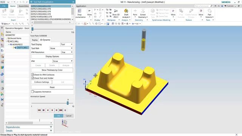The width and height of the screenshot is (242, 136).
Task: Open the Tool Display dropdown
Action: point(67,44)
